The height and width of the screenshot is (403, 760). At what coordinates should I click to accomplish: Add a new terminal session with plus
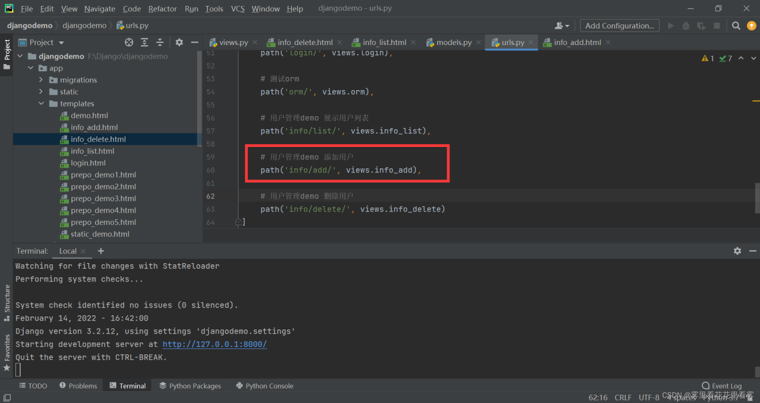click(101, 251)
